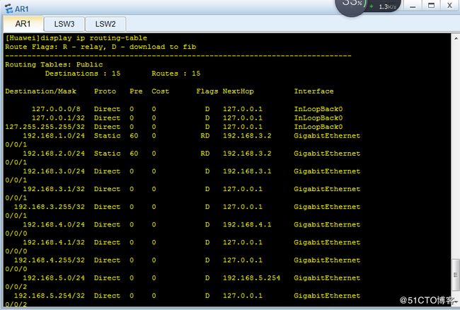The image size is (460, 310).
Task: Switch to the AR1 tab
Action: point(23,24)
